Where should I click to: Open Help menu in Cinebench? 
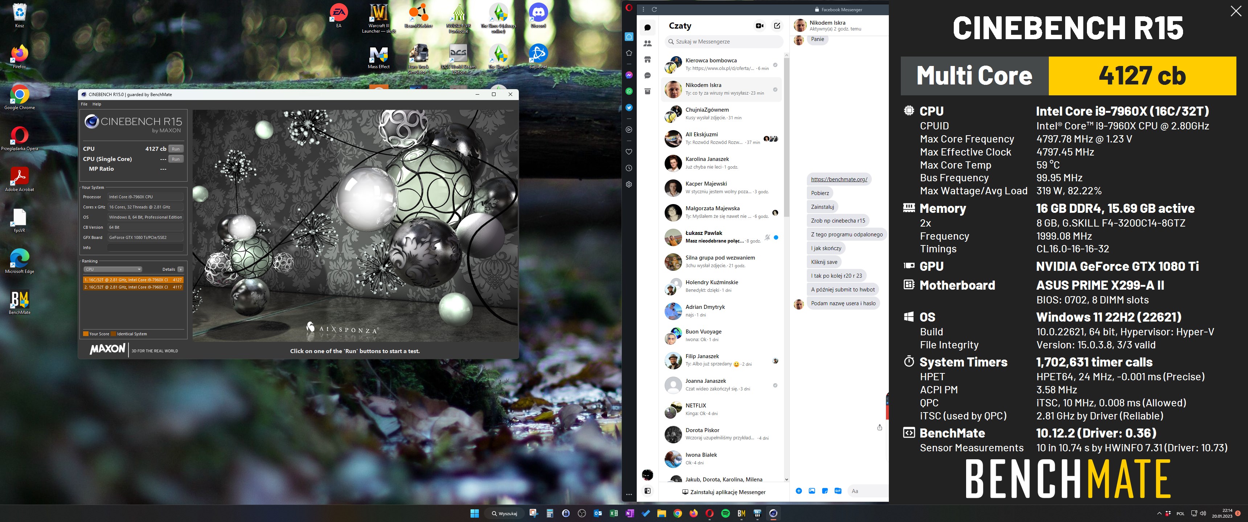97,104
